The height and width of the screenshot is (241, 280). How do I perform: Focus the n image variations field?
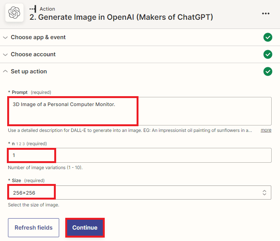pos(139,155)
